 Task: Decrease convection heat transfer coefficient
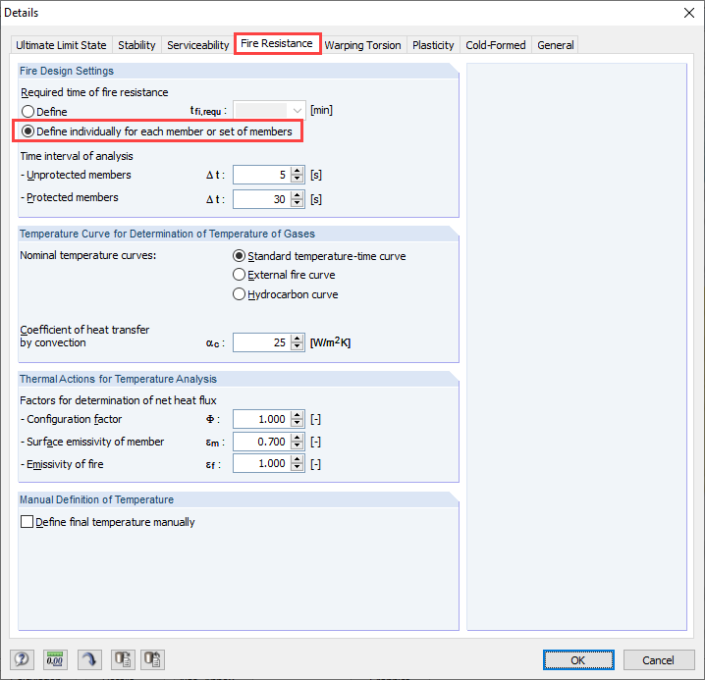(297, 346)
